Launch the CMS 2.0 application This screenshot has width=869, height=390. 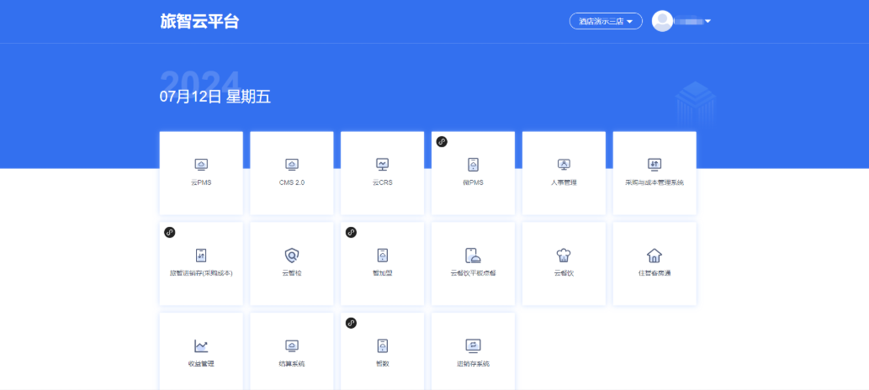tap(292, 171)
